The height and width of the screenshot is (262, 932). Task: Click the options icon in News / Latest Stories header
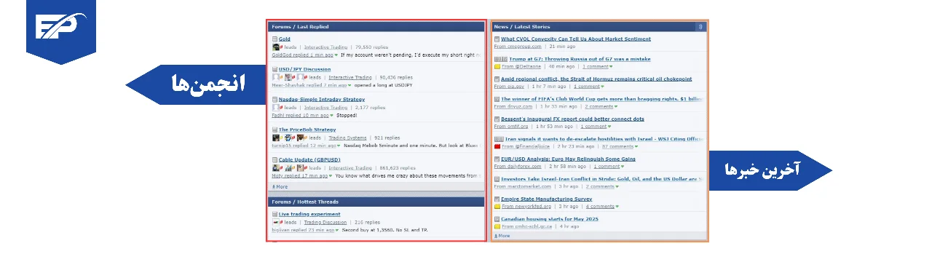(700, 27)
